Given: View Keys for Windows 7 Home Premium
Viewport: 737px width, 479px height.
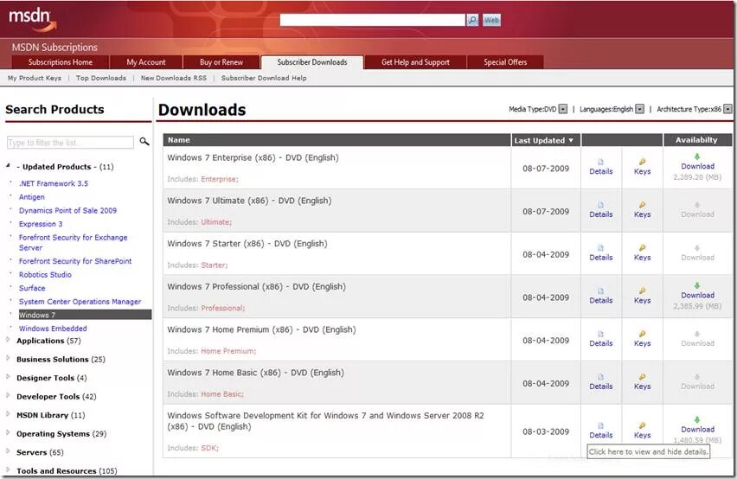Looking at the screenshot, I should [x=642, y=339].
